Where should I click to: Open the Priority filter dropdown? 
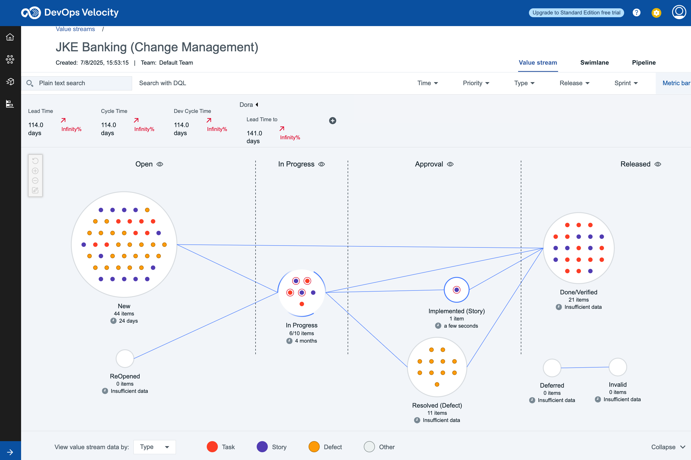[476, 83]
